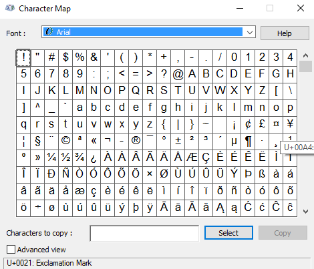Image resolution: width=314 pixels, height=269 pixels.
Task: Select the inverted question mark ¿
Action: 94,158
